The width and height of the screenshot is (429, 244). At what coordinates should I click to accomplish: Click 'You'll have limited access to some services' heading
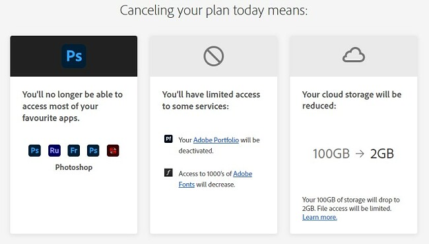pyautogui.click(x=211, y=100)
